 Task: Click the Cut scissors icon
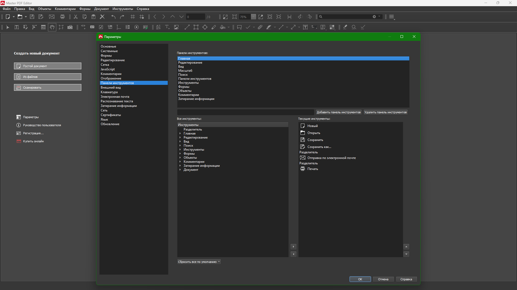(76, 17)
